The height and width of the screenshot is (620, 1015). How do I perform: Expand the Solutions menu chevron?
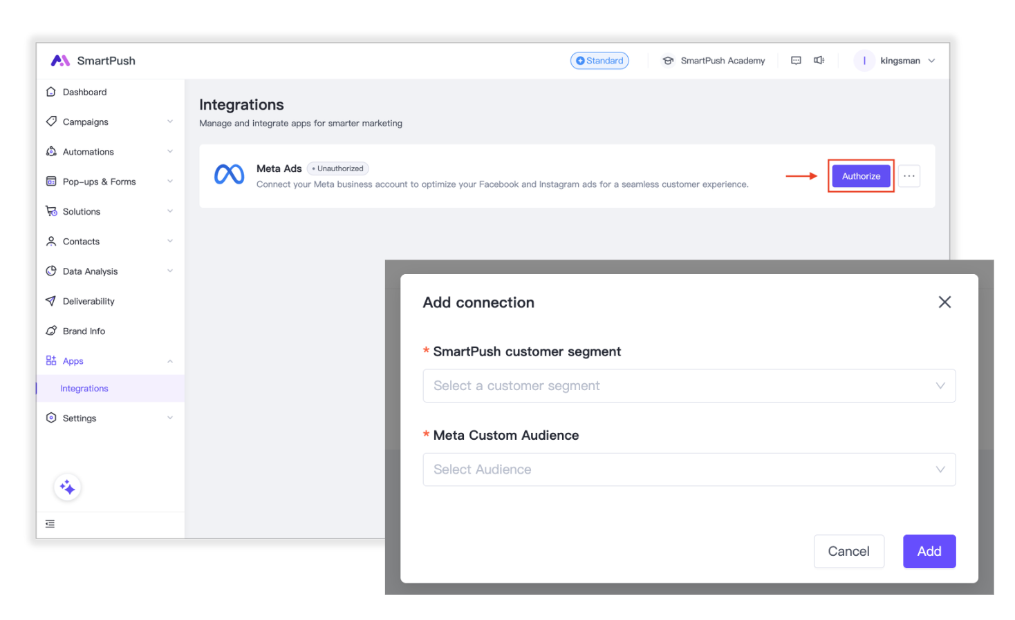[170, 211]
